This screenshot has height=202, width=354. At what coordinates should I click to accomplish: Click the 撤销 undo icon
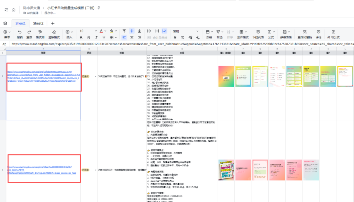[20, 32]
